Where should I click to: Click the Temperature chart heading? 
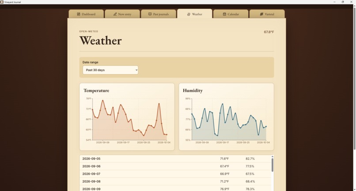pos(96,90)
